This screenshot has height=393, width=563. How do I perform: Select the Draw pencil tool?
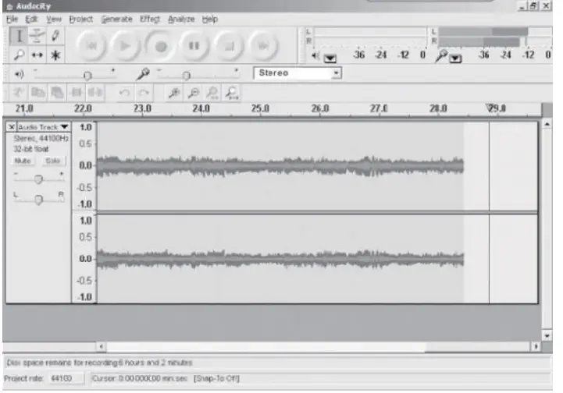pyautogui.click(x=55, y=36)
